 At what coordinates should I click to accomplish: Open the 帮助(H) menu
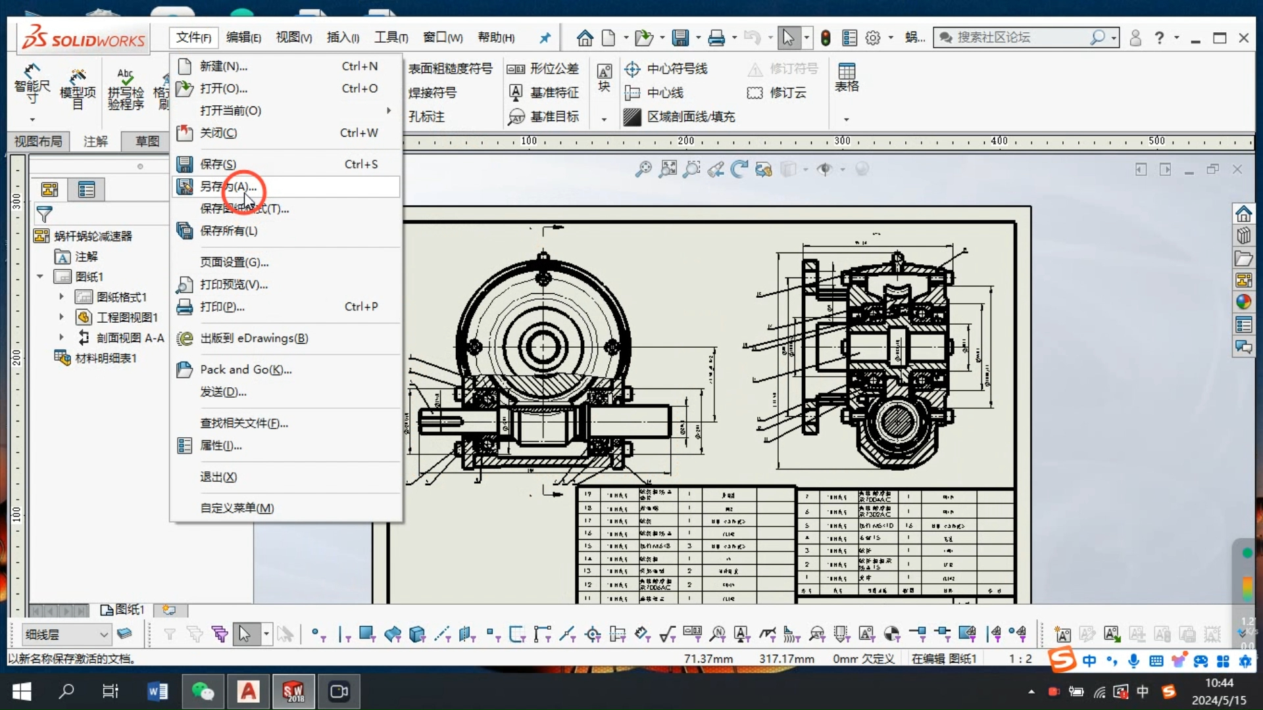pyautogui.click(x=495, y=37)
